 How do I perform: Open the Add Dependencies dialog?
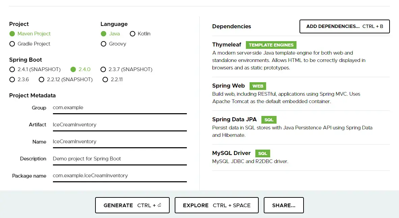[344, 26]
